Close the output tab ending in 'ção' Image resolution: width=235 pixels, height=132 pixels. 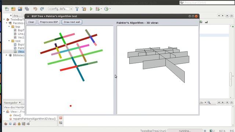point(205,102)
